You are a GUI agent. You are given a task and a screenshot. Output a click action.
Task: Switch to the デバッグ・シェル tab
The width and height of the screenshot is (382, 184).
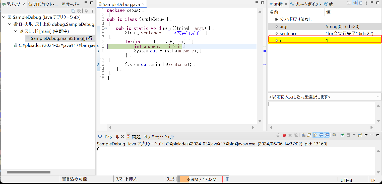(159, 137)
